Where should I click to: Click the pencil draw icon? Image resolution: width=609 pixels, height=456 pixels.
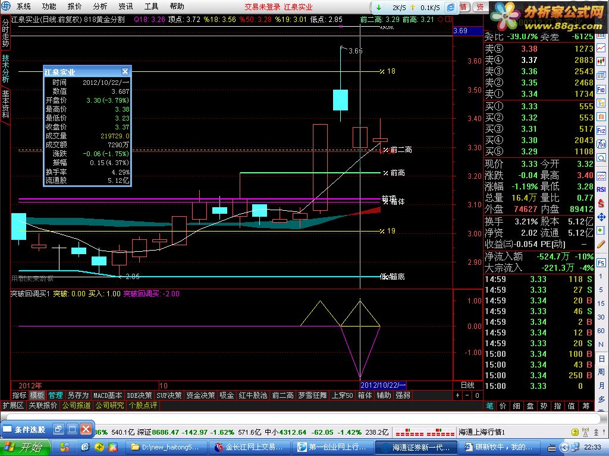601,244
